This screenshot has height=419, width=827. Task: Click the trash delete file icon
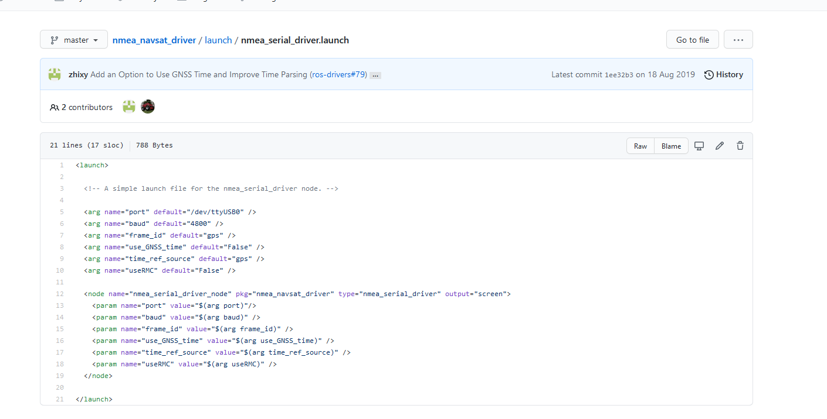pyautogui.click(x=740, y=146)
